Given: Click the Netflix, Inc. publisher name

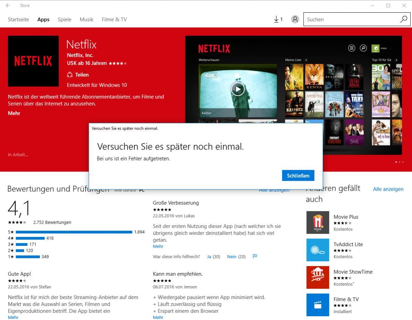Looking at the screenshot, I should click(x=80, y=55).
